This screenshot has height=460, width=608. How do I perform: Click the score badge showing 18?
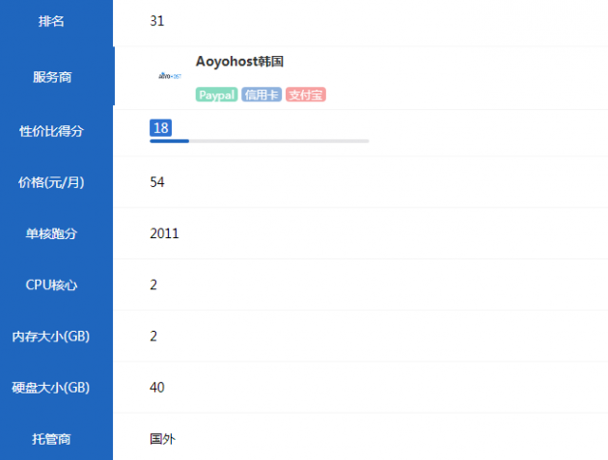click(160, 127)
